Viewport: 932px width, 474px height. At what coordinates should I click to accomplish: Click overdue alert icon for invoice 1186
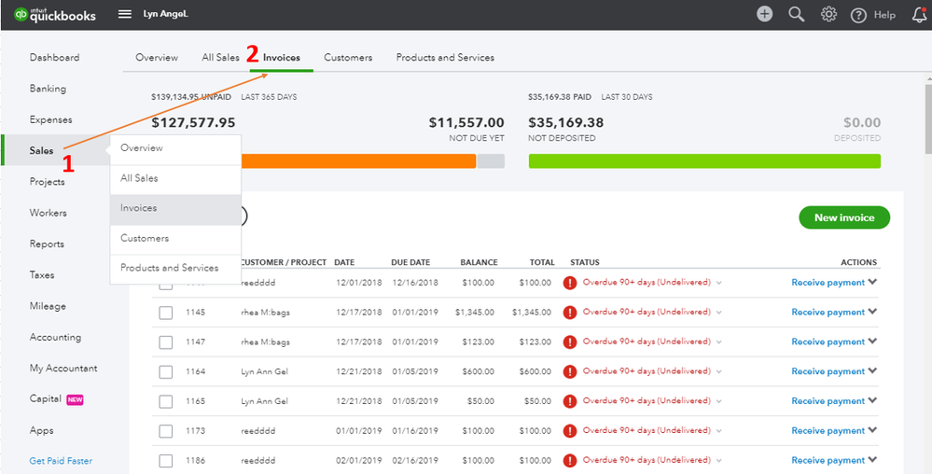570,460
